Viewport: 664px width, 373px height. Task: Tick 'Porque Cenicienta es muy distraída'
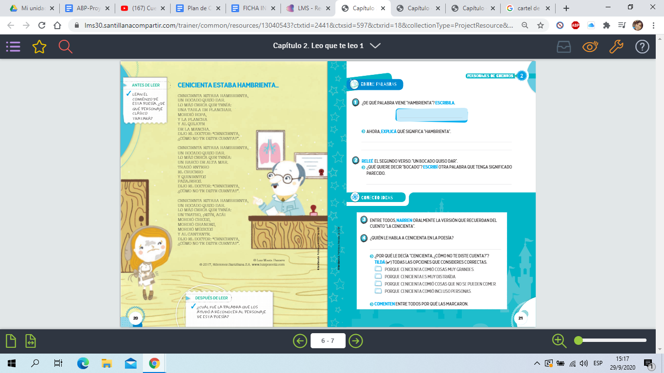[x=378, y=276]
